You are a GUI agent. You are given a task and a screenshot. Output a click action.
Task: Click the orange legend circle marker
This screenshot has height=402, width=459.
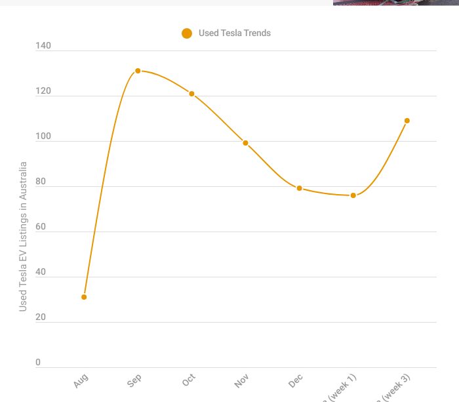(187, 33)
